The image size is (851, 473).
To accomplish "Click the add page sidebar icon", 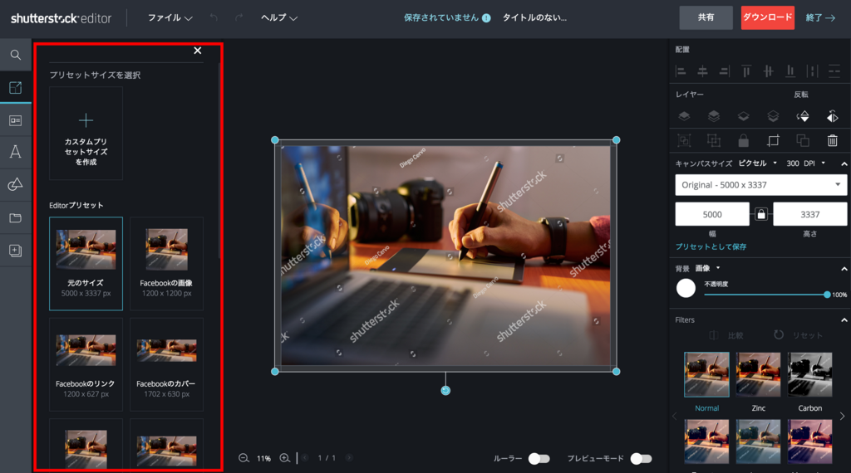I will click(15, 251).
